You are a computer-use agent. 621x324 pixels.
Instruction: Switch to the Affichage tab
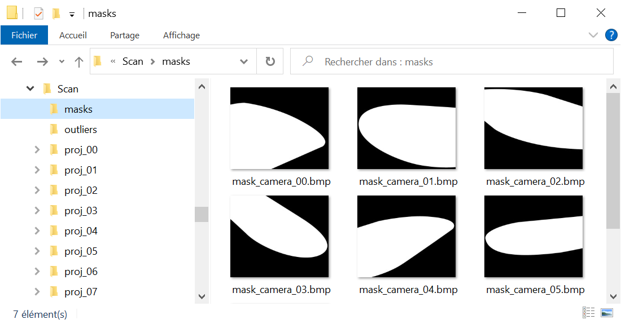click(x=181, y=35)
